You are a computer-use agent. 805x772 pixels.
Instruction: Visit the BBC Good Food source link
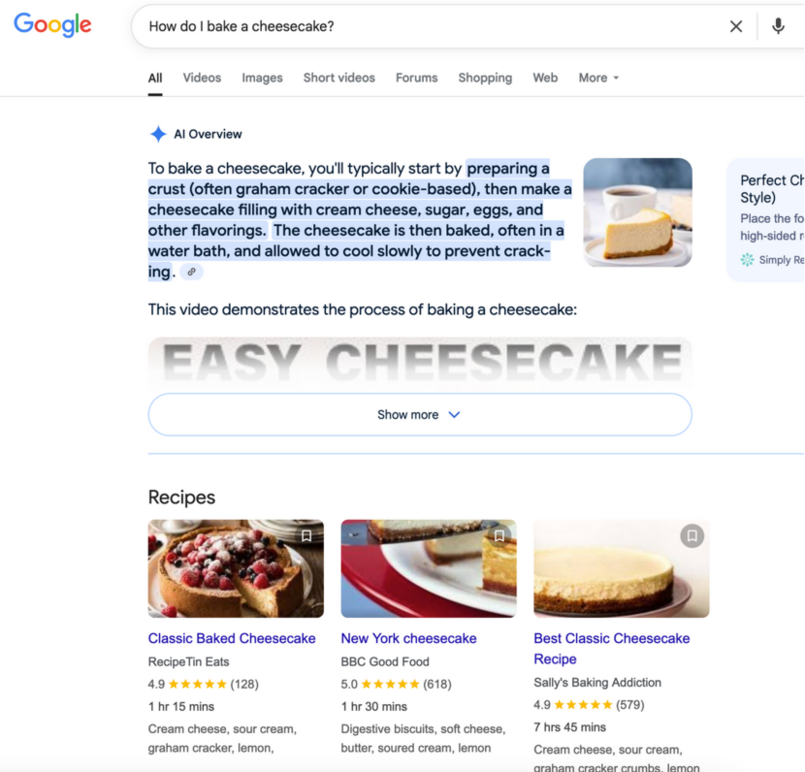coord(384,661)
